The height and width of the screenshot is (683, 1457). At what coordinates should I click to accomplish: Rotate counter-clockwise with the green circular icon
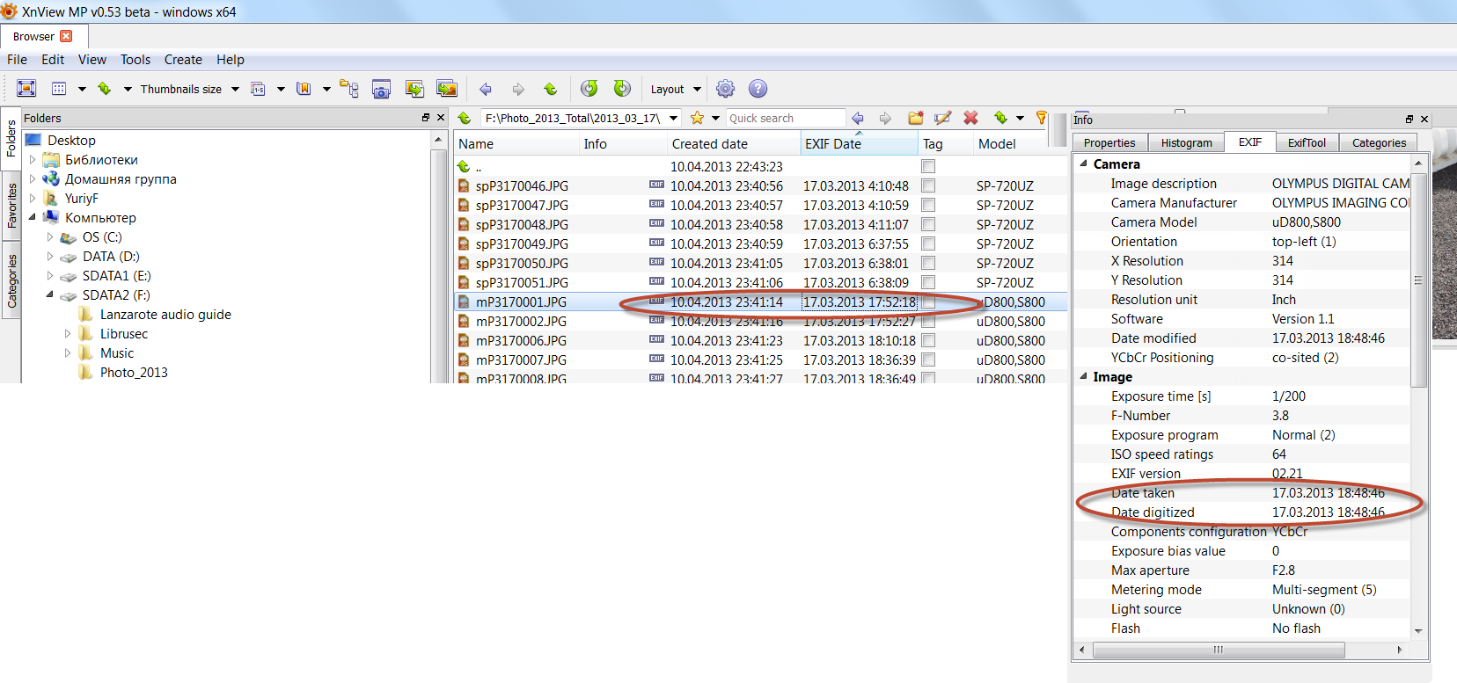click(x=589, y=88)
